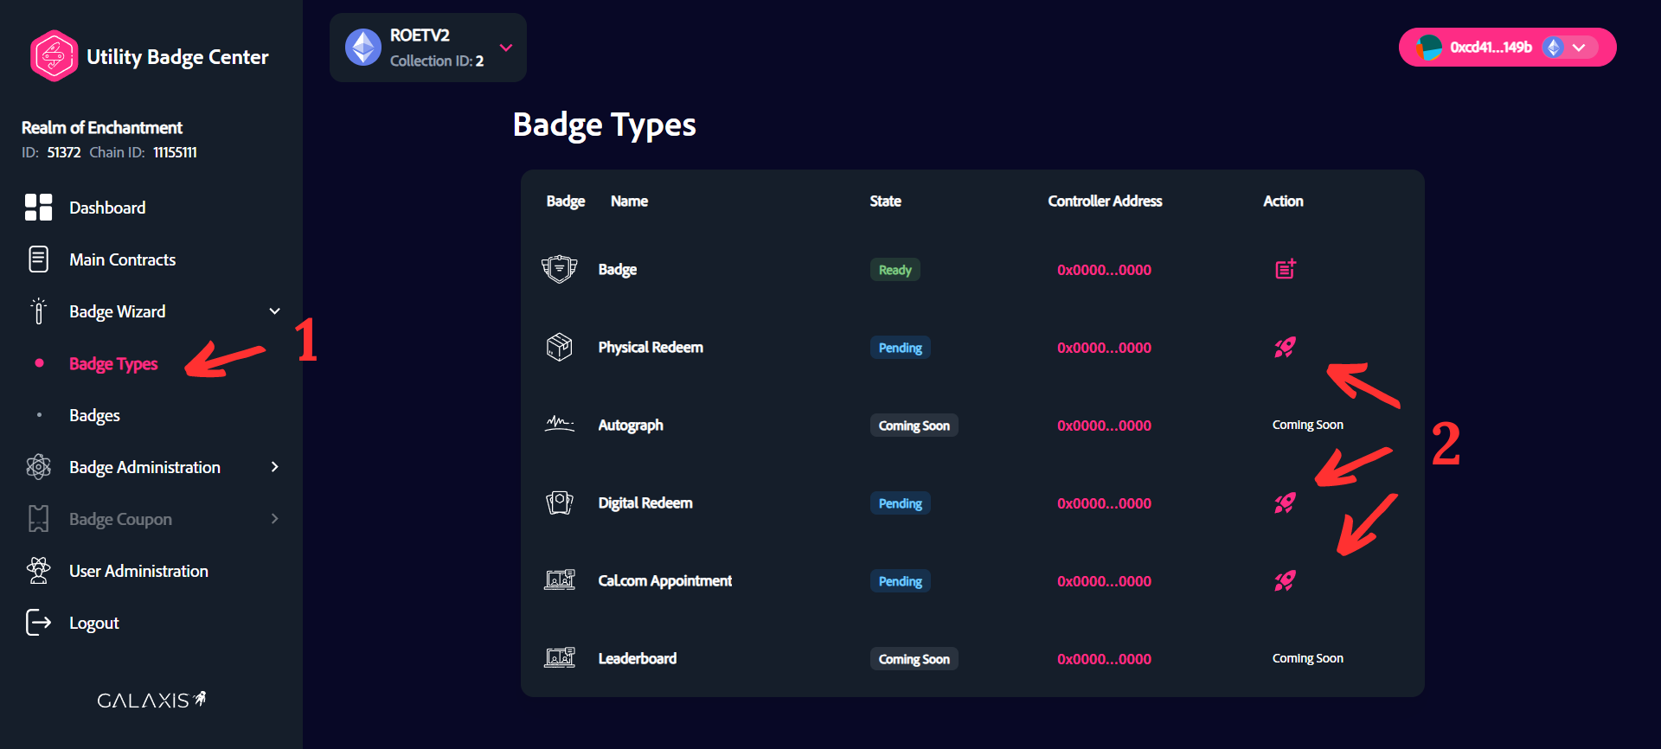Open User Administration

[138, 571]
